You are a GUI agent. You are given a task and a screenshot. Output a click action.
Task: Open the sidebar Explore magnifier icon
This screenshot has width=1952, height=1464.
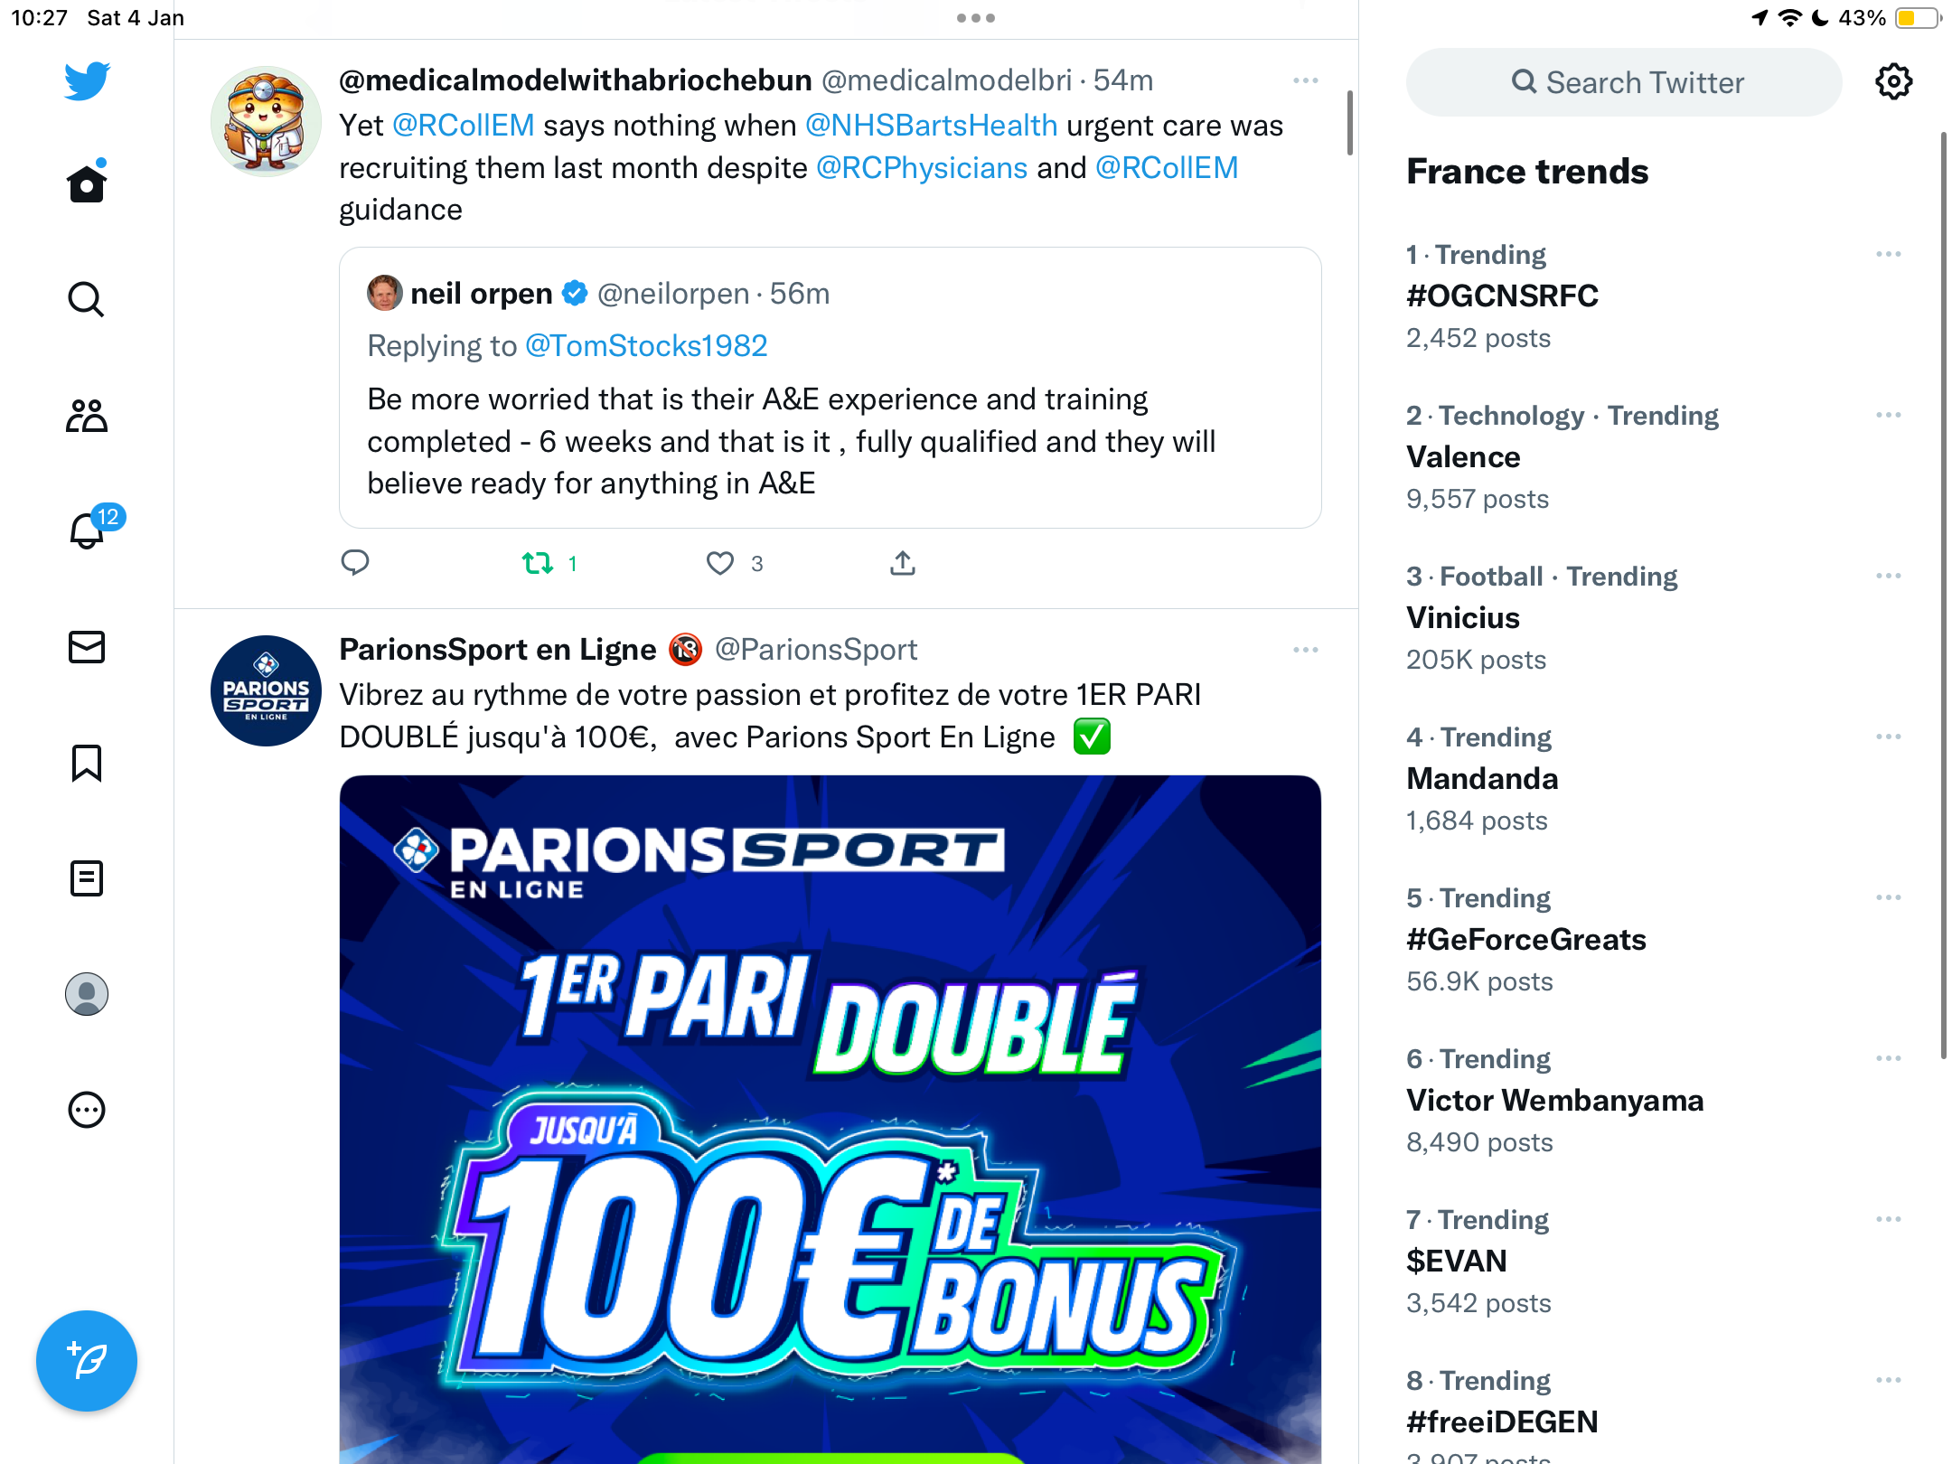(87, 300)
